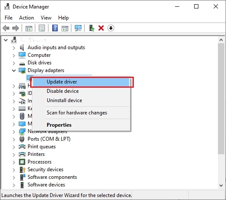226x200 pixels.
Task: Expand the Processors category
Action: [x=14, y=162]
